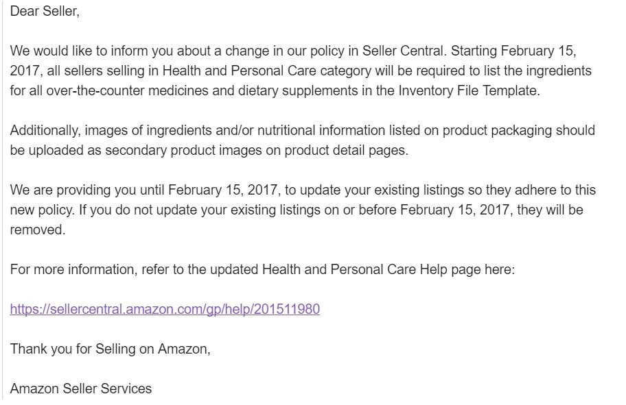626x405 pixels.
Task: Click 'new policy.' in third paragraph
Action: tap(43, 210)
